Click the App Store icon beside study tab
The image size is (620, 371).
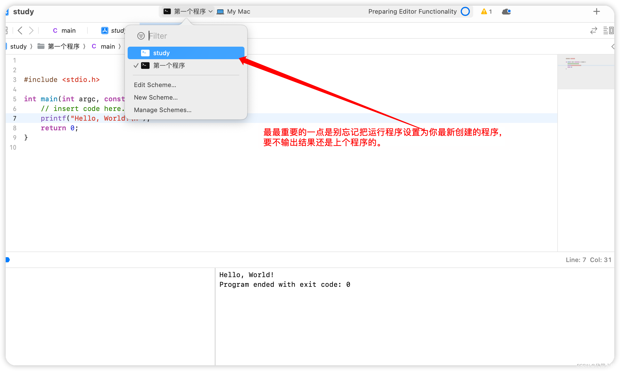(x=105, y=30)
